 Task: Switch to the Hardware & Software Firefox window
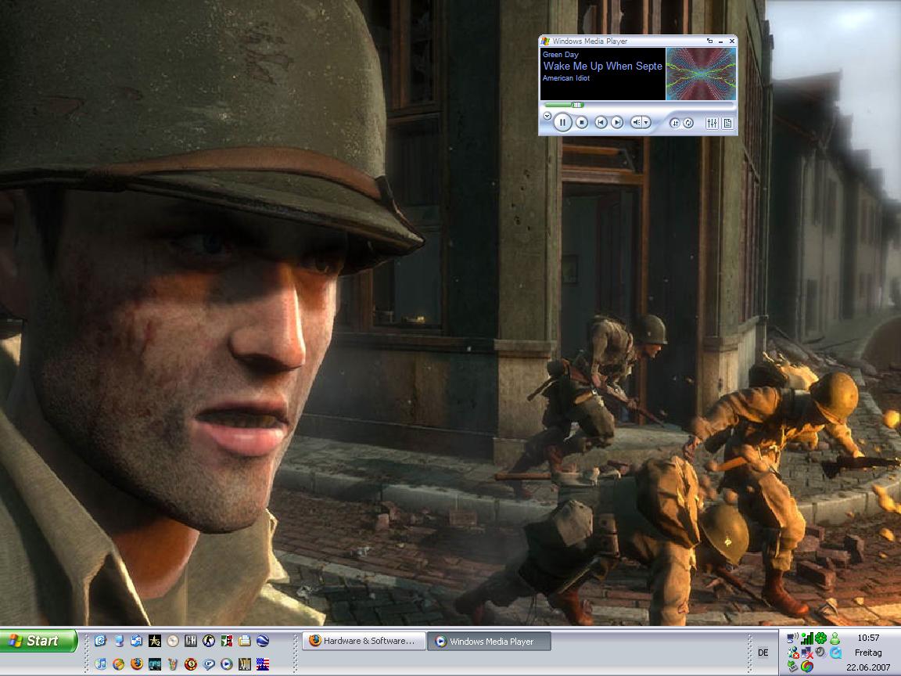[x=364, y=641]
